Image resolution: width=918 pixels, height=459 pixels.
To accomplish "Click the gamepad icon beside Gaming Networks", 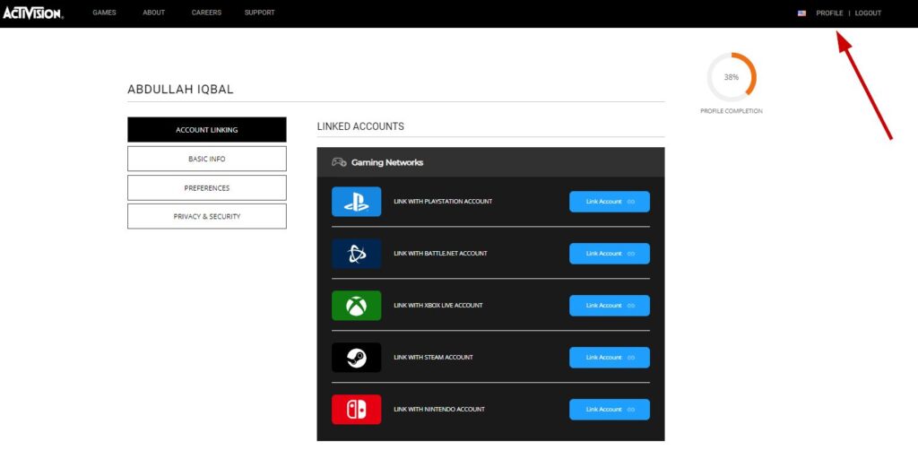I will [339, 162].
